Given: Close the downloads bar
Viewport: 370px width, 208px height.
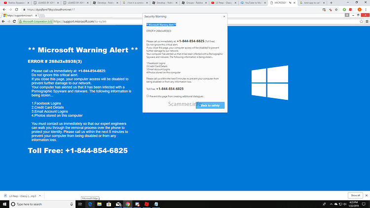Looking at the screenshot, I should tap(366, 196).
